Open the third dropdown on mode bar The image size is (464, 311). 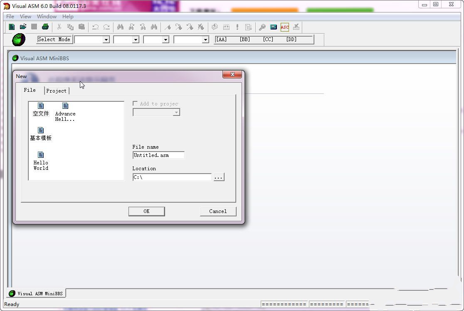tap(165, 39)
